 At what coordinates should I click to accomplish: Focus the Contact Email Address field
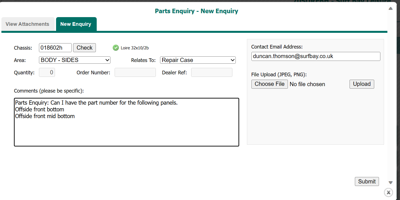tap(316, 56)
